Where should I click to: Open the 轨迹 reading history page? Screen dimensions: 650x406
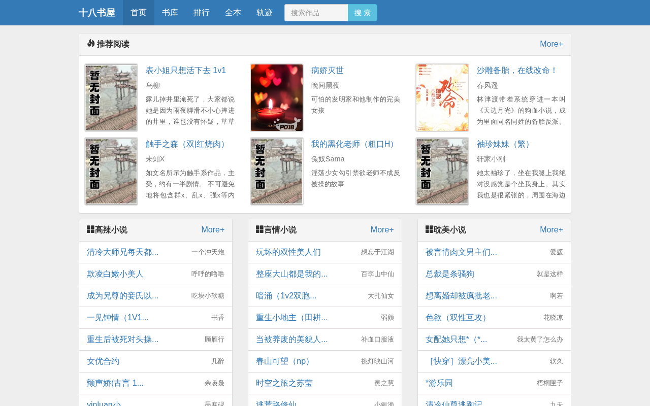tap(265, 13)
